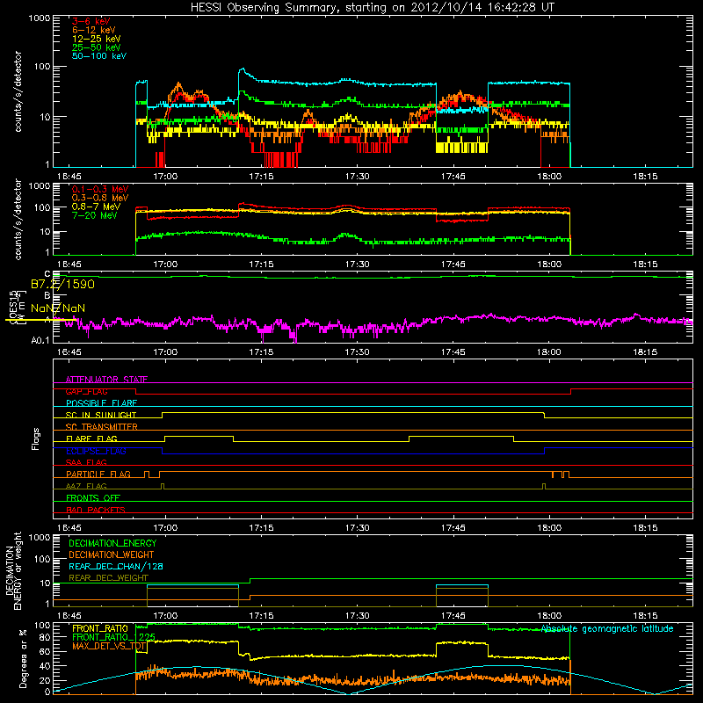The width and height of the screenshot is (703, 703).
Task: Click the FRONT_RATIO legend label
Action: point(100,628)
